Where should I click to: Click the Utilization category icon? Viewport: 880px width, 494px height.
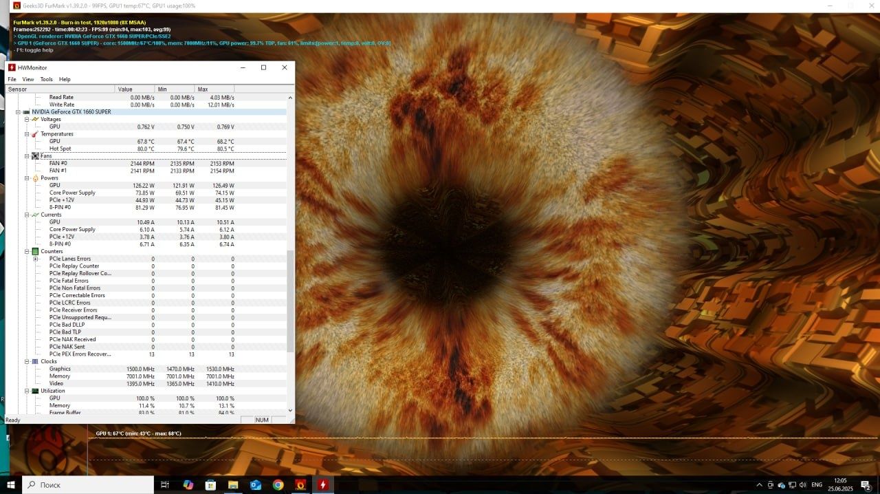point(35,391)
